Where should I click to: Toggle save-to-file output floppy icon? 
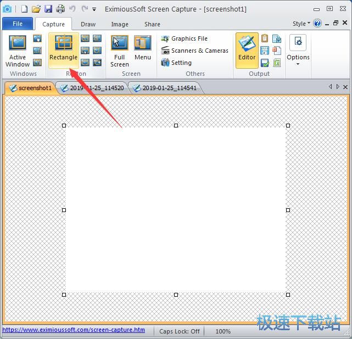(x=265, y=51)
